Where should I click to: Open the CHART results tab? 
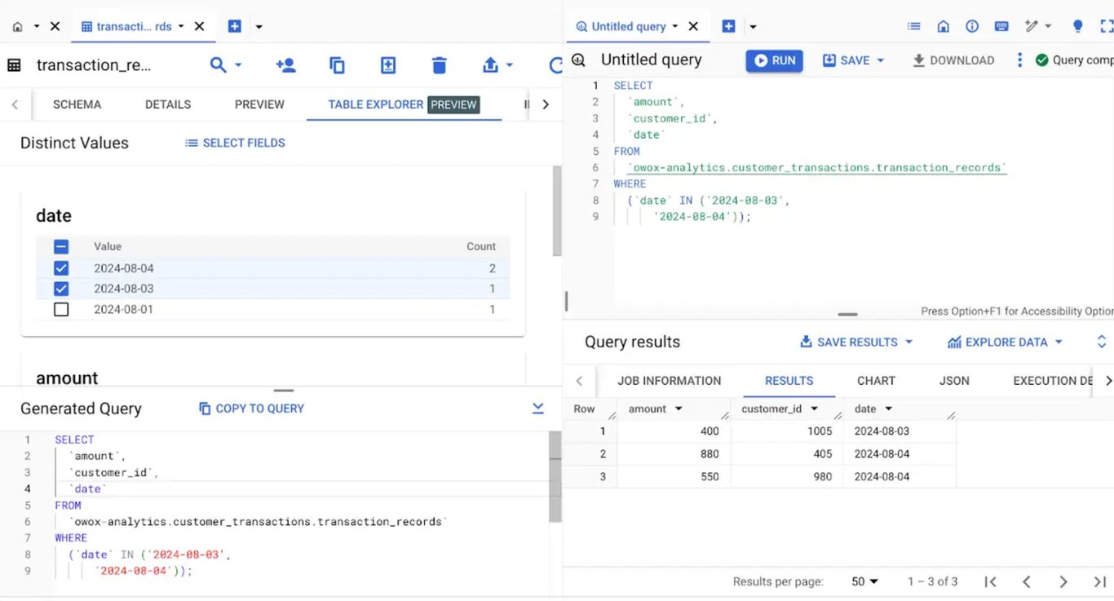pyautogui.click(x=876, y=381)
